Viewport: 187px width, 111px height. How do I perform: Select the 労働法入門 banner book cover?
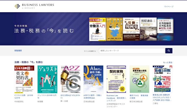pyautogui.click(x=97, y=29)
